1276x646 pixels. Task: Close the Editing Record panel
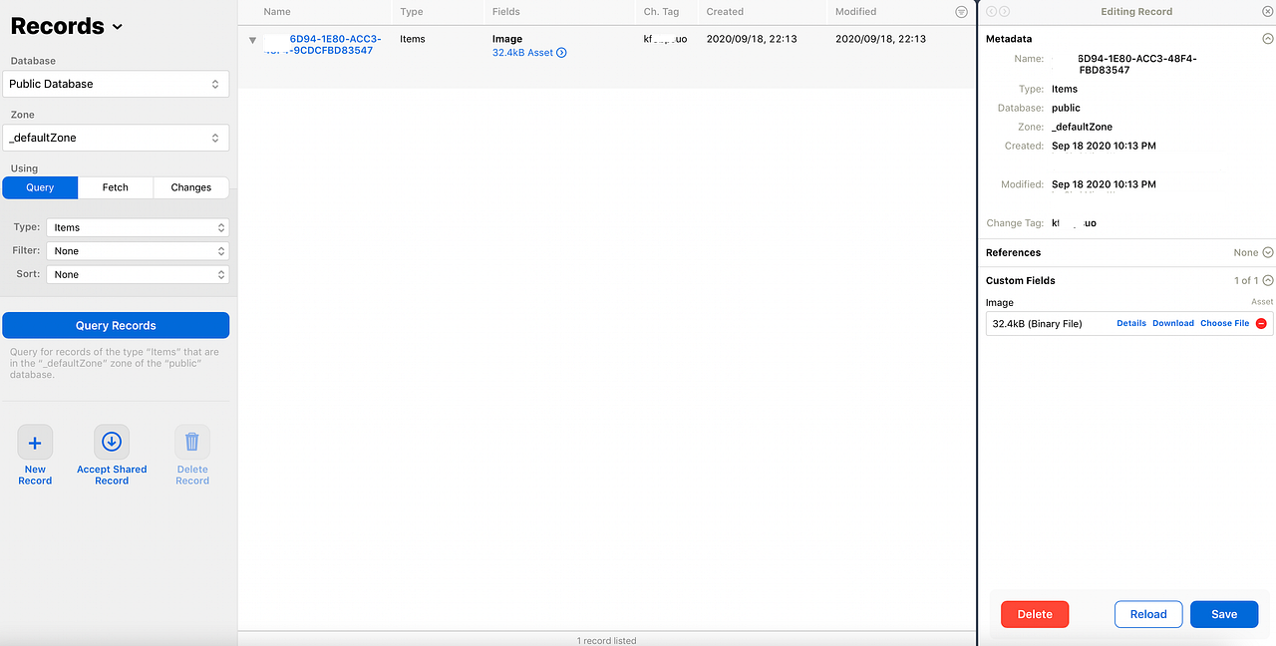1267,11
